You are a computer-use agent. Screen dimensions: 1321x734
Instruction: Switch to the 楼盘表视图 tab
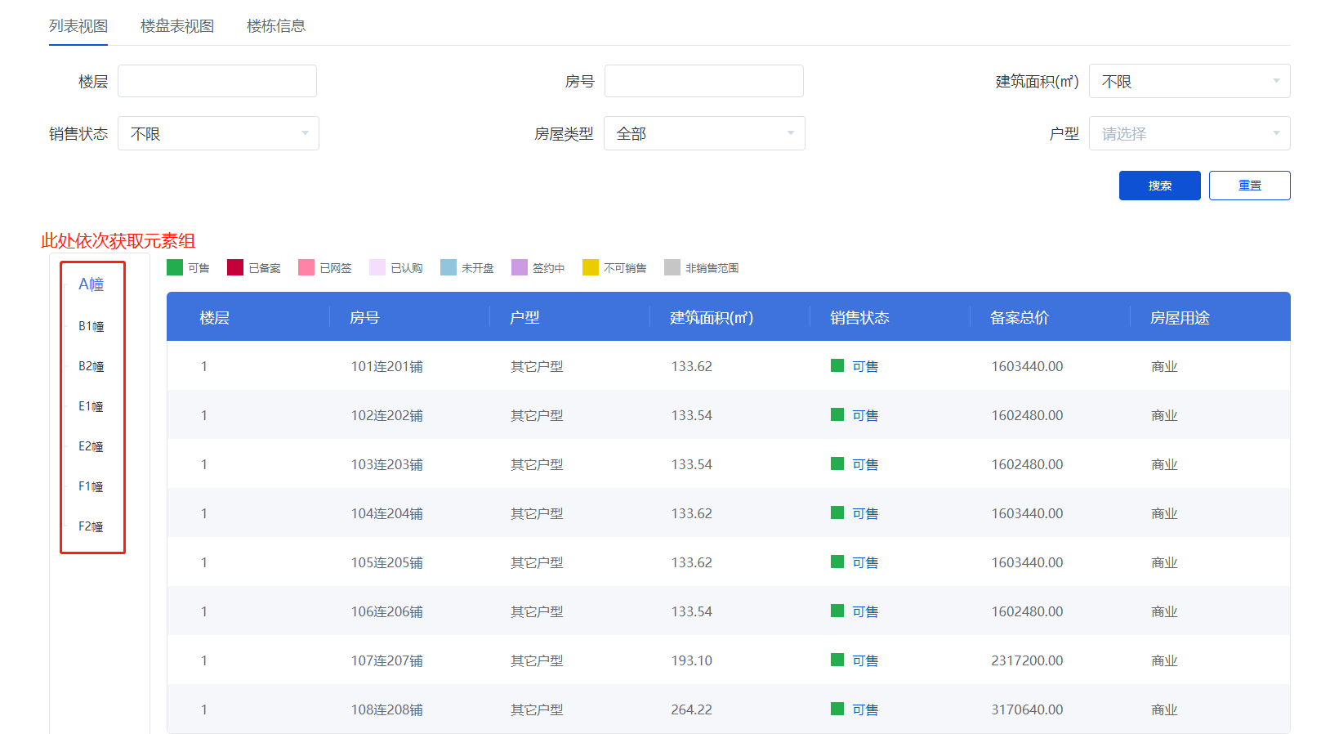coord(176,26)
